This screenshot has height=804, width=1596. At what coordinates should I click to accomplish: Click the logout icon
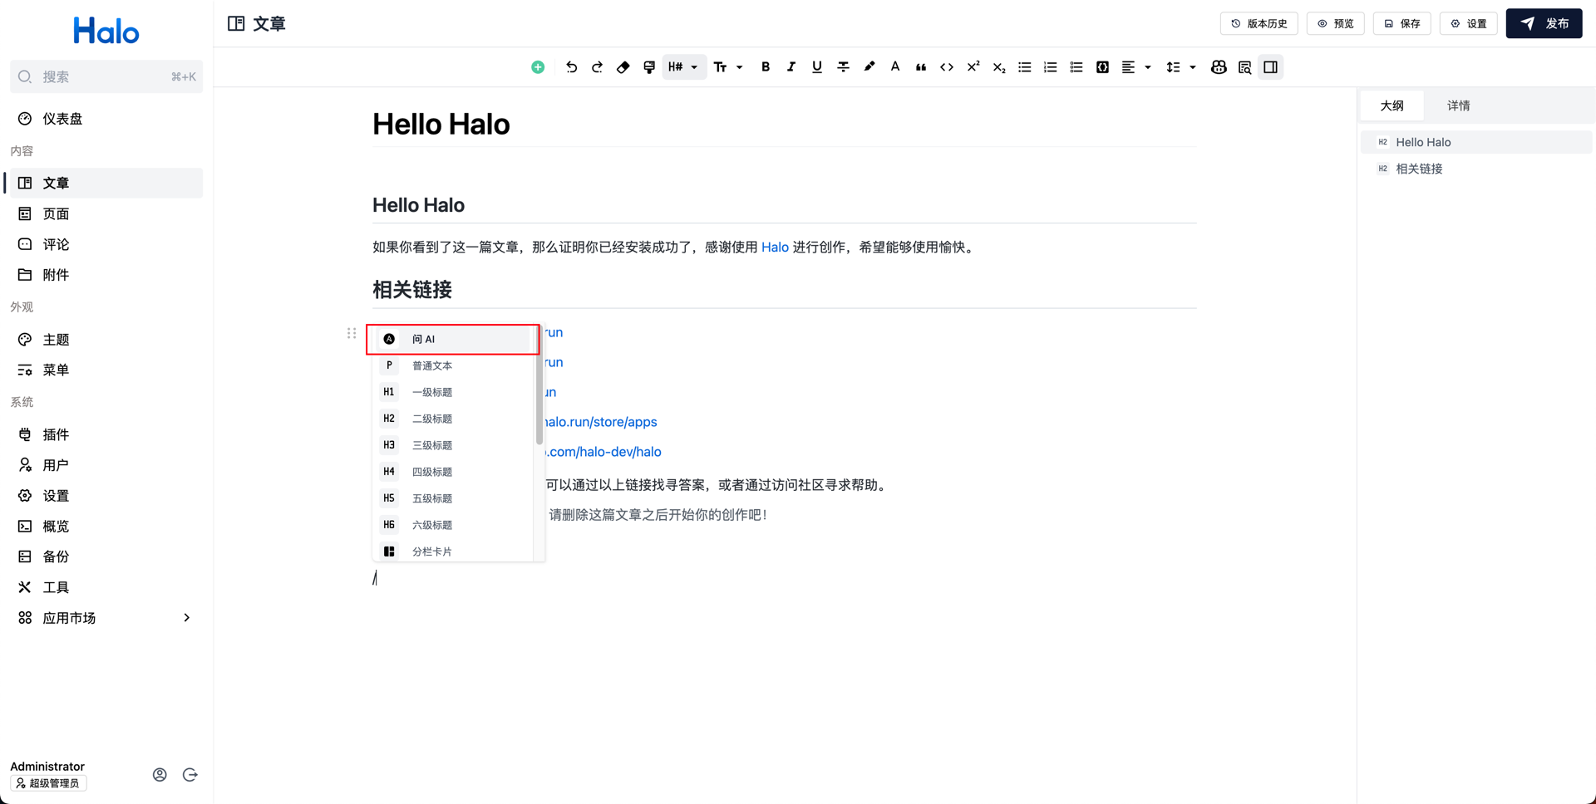click(190, 775)
